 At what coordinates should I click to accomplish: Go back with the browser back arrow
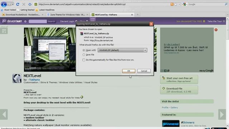[x=4, y=4]
